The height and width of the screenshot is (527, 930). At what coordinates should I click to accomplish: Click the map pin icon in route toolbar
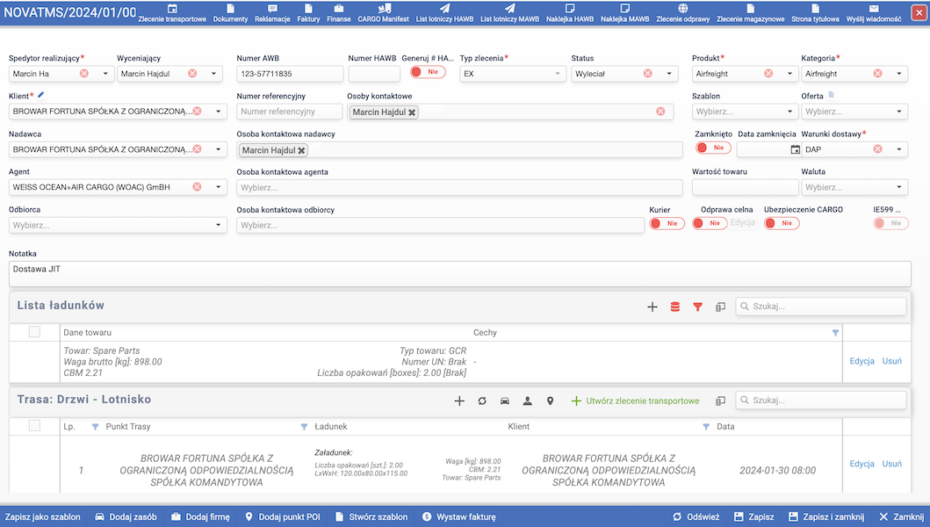pos(551,401)
